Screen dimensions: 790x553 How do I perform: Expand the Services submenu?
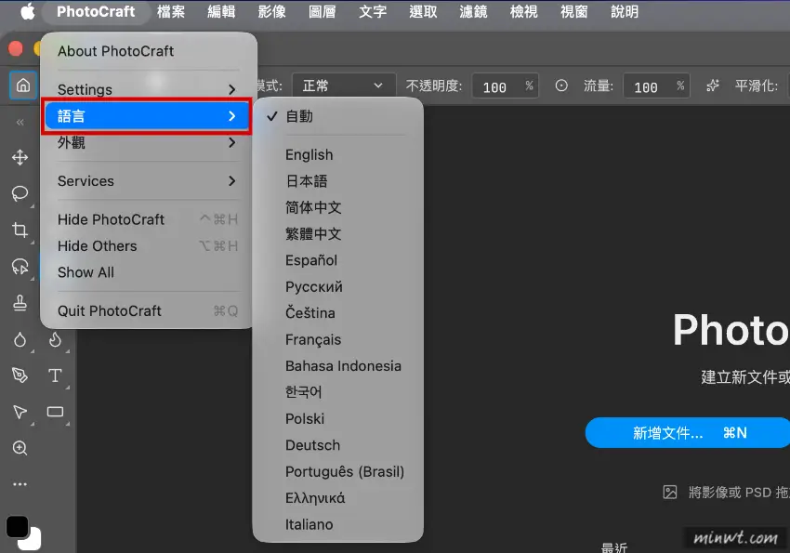[147, 181]
